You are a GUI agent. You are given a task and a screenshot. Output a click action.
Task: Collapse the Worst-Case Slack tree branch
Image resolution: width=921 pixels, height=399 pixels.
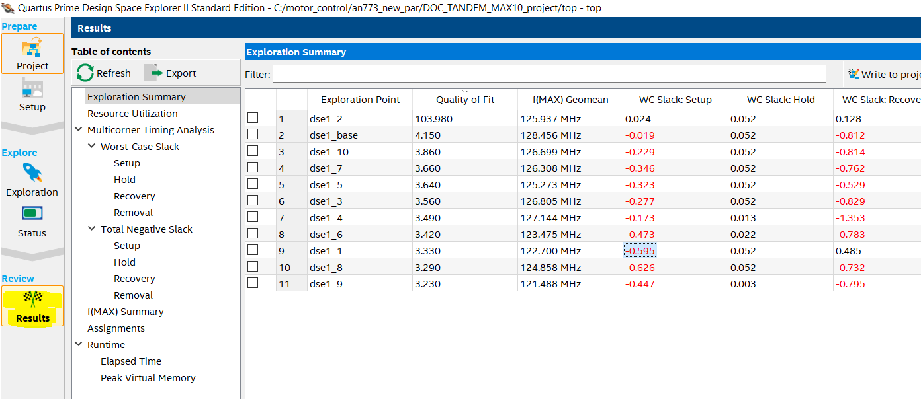click(92, 147)
